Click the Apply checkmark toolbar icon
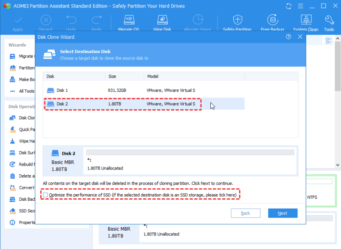Viewport: 341px width, 249px height. pyautogui.click(x=18, y=20)
